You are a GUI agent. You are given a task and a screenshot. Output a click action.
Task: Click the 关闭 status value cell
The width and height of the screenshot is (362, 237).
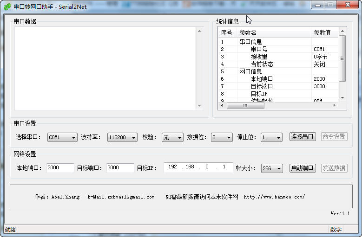319,64
